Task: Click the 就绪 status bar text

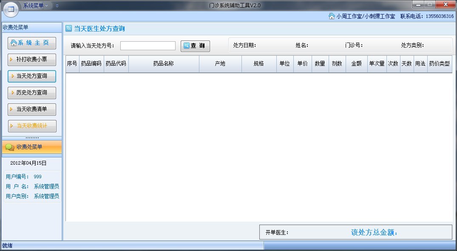Action: [x=7, y=246]
